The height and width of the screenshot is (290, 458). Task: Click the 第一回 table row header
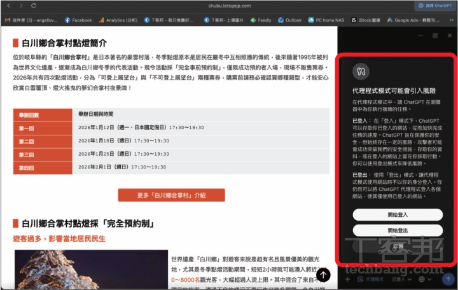point(43,128)
